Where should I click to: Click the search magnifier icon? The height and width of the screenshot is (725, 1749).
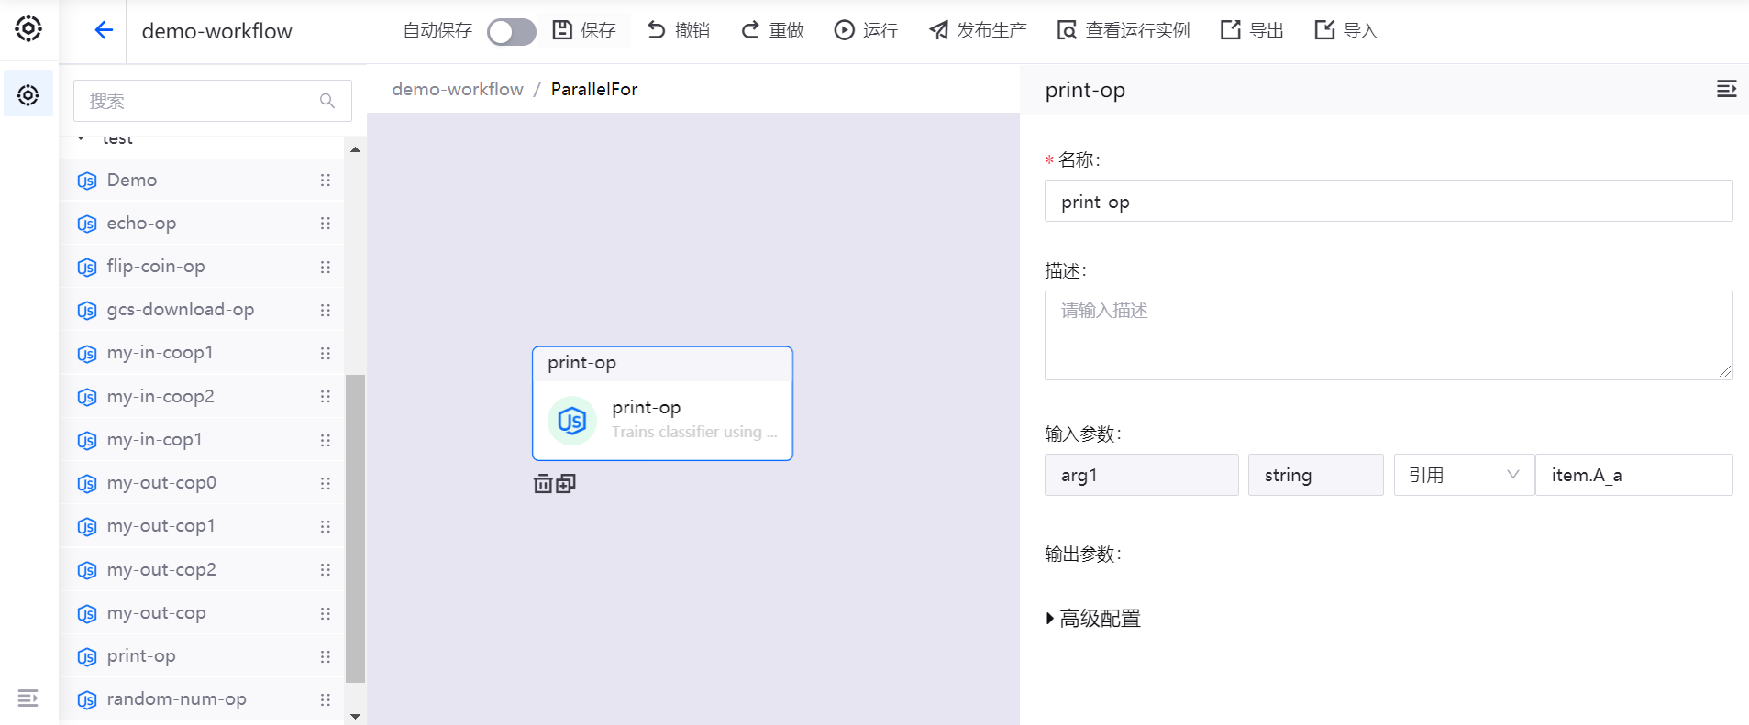click(x=327, y=101)
